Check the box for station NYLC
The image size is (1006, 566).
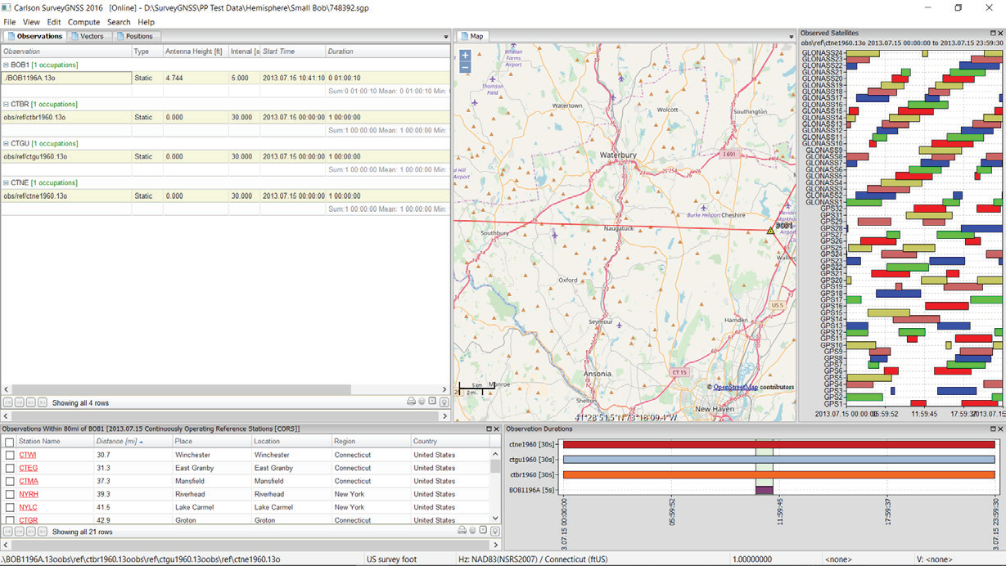coord(10,507)
